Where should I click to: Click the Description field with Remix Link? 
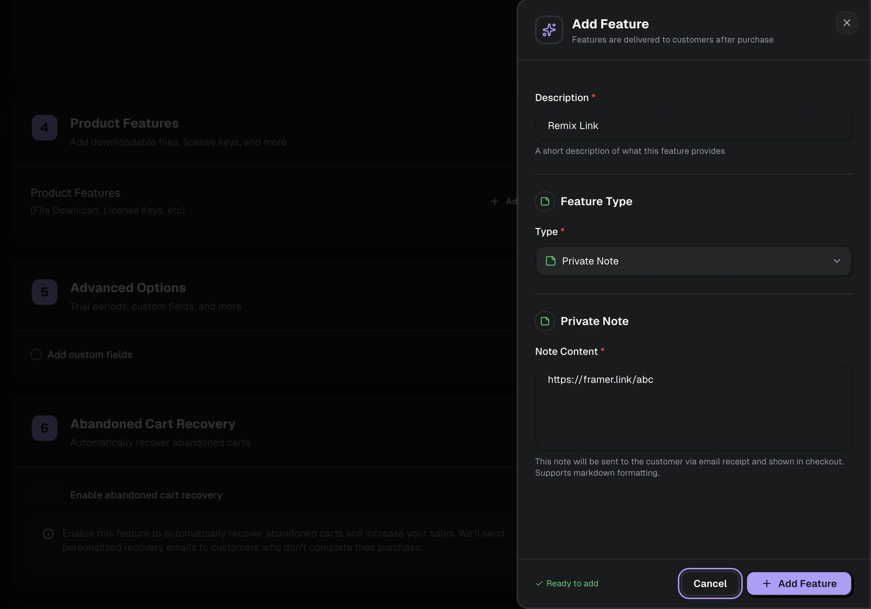point(693,125)
